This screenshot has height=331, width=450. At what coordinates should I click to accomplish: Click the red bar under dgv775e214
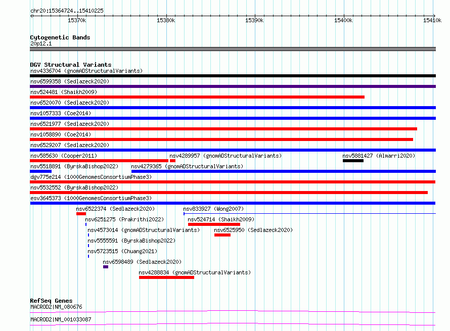(x=233, y=182)
